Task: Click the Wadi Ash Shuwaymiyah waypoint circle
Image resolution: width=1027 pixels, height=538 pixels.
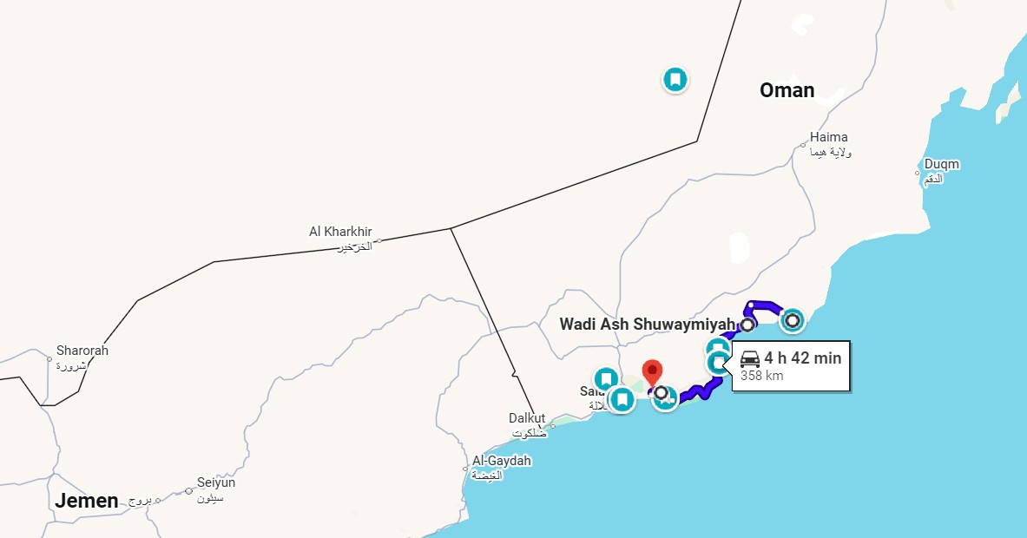Action: coord(747,325)
